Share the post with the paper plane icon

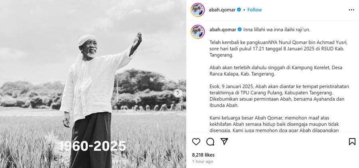click(224, 141)
